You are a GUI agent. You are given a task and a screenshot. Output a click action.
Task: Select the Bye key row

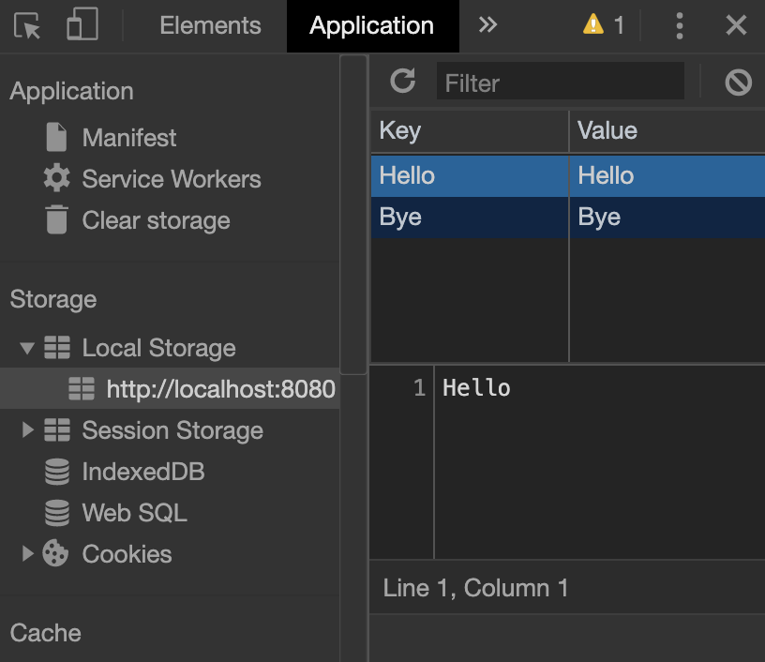[469, 218]
